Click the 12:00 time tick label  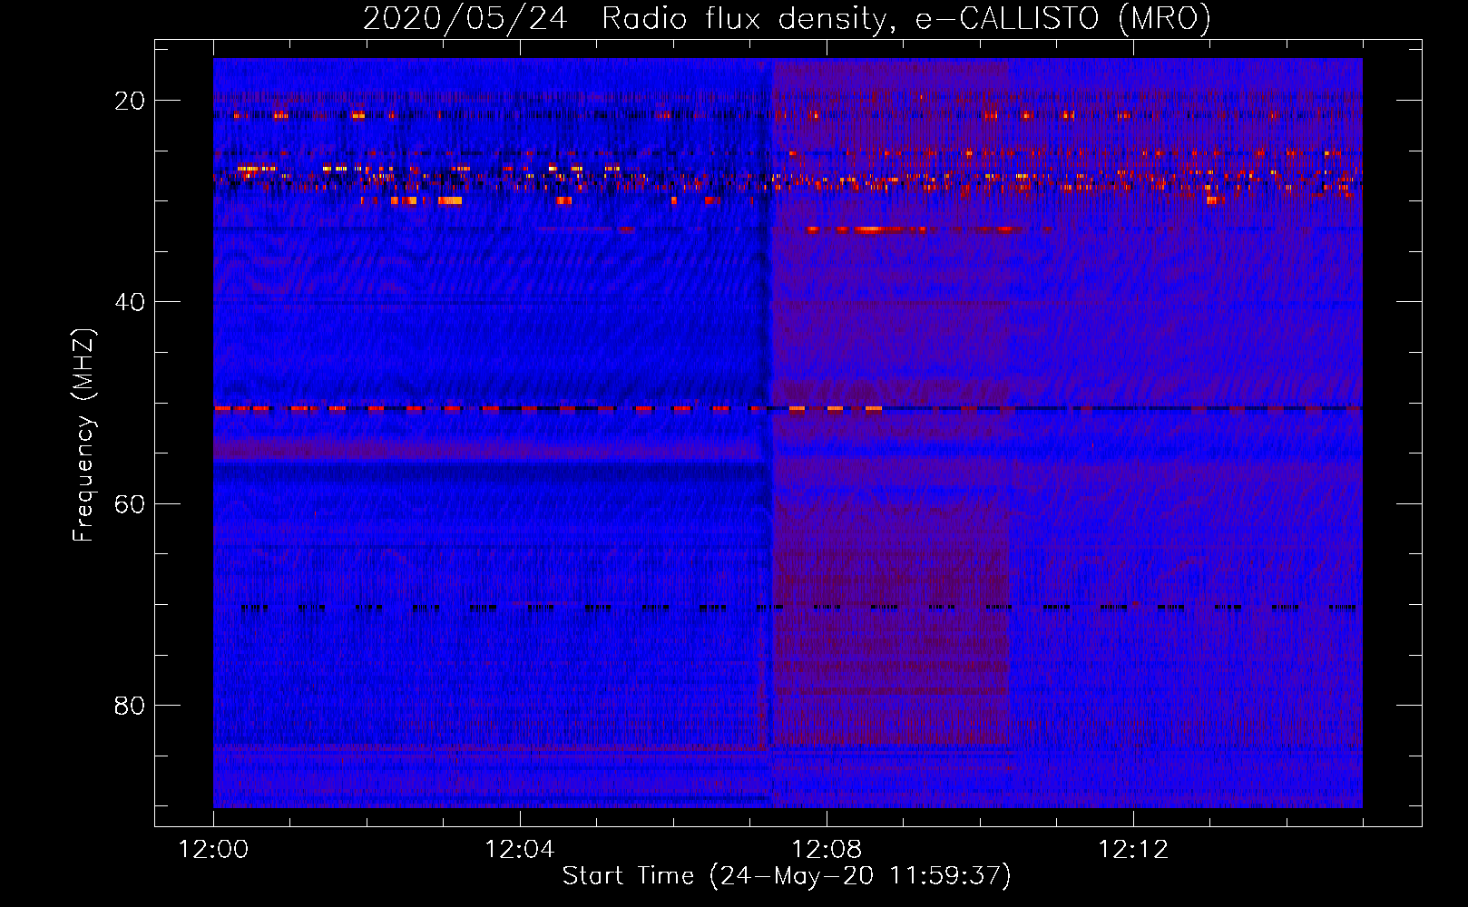point(213,850)
